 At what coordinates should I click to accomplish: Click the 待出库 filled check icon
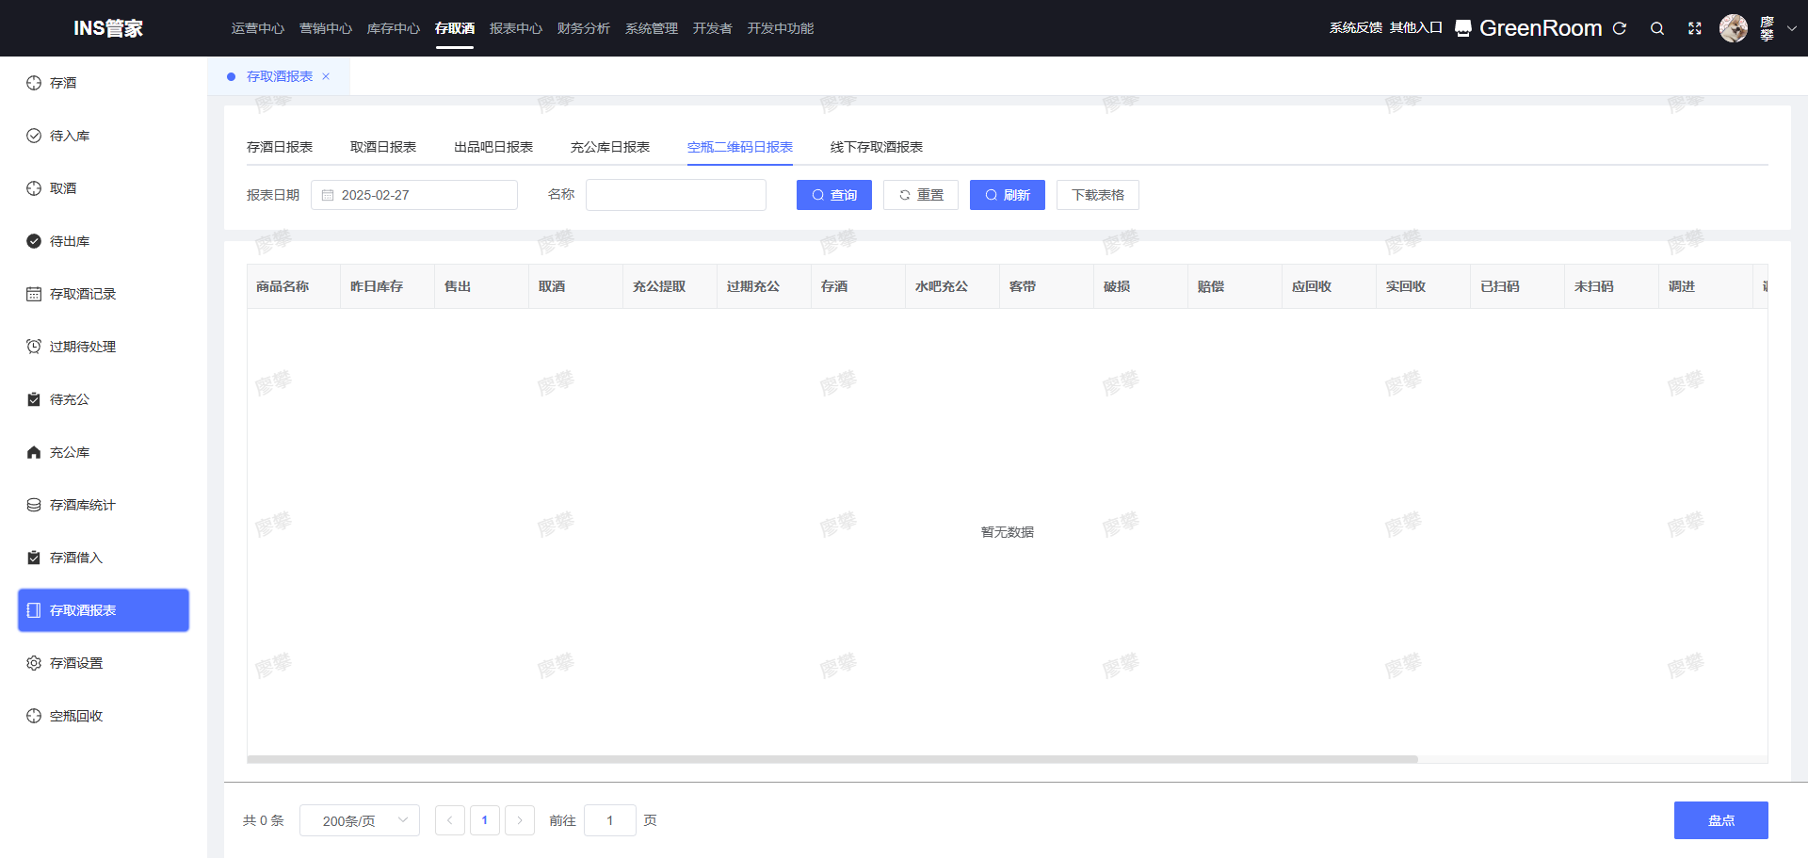[34, 241]
